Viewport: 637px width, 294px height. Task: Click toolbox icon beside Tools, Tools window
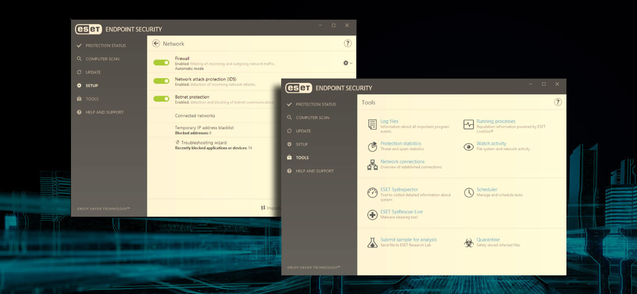tap(290, 158)
